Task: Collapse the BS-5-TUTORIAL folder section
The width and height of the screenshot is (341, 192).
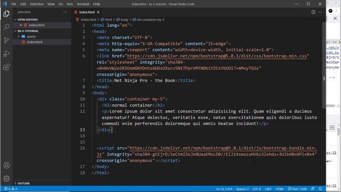Action: 15,31
